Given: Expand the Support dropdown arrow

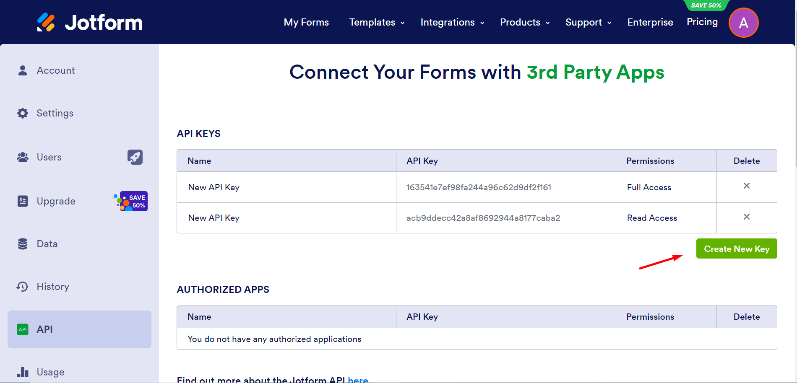Looking at the screenshot, I should tap(609, 23).
